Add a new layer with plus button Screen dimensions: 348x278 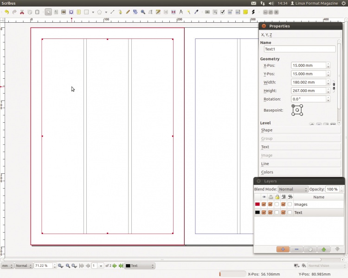283,249
